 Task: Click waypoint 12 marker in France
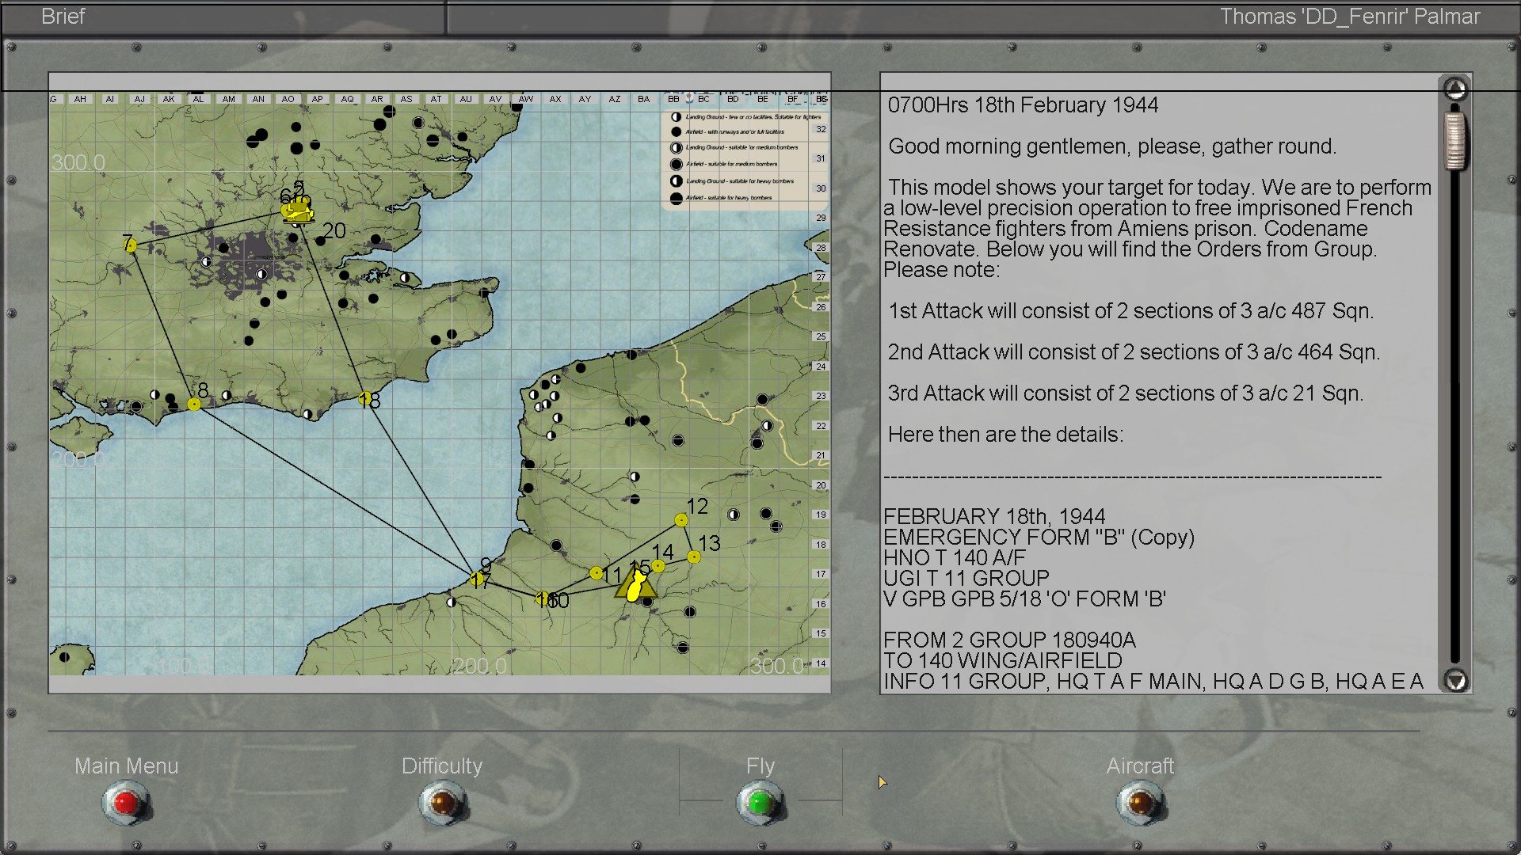(681, 520)
